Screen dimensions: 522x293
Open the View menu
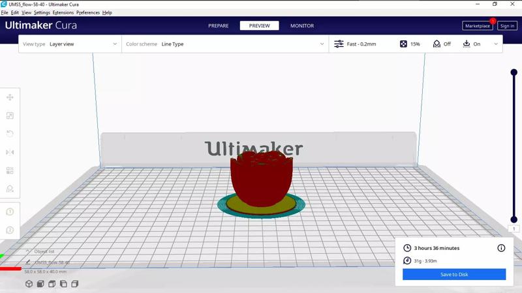(x=26, y=12)
